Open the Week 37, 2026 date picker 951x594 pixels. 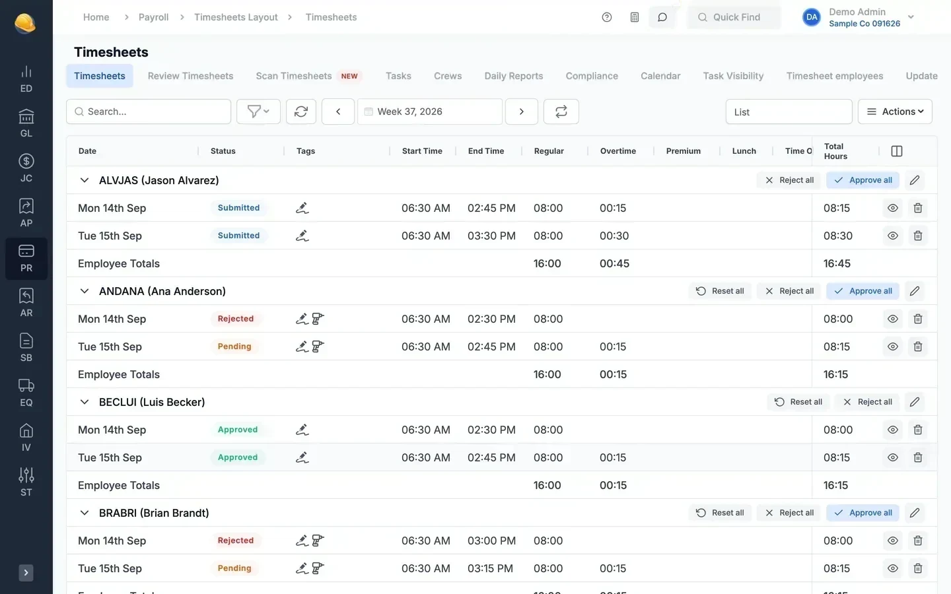pos(430,112)
